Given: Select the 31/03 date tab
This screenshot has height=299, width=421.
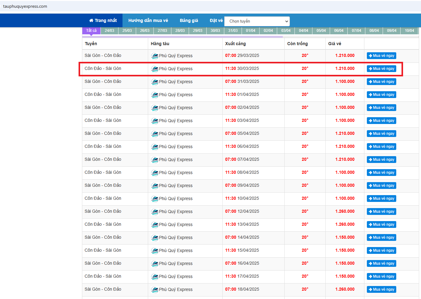Looking at the screenshot, I should [233, 31].
